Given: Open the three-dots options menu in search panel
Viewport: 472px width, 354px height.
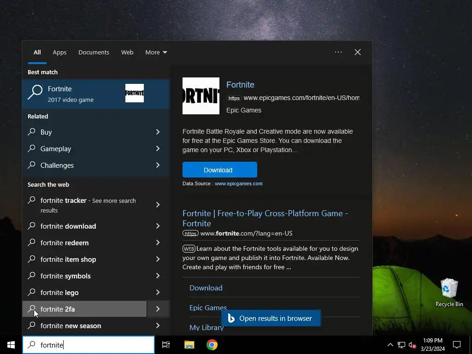Looking at the screenshot, I should coord(338,52).
